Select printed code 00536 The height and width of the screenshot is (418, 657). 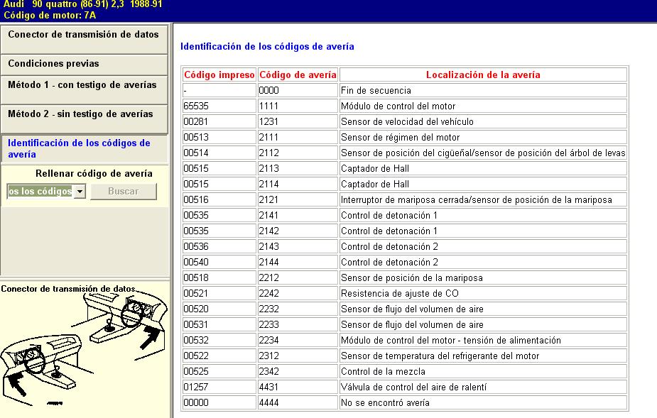(219, 247)
